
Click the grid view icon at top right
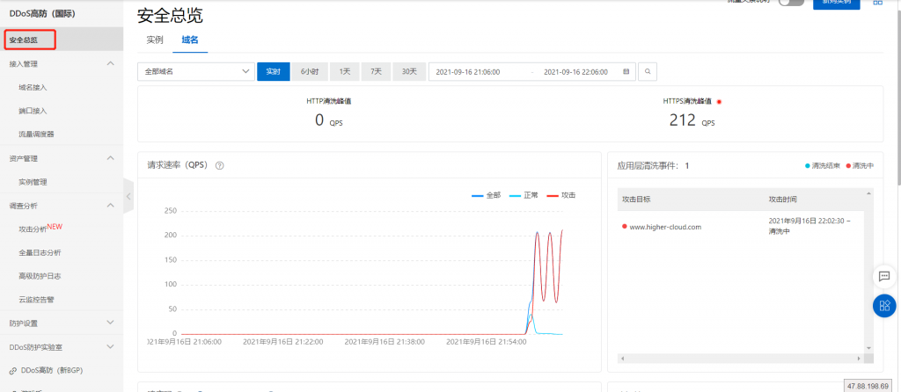[x=878, y=3]
